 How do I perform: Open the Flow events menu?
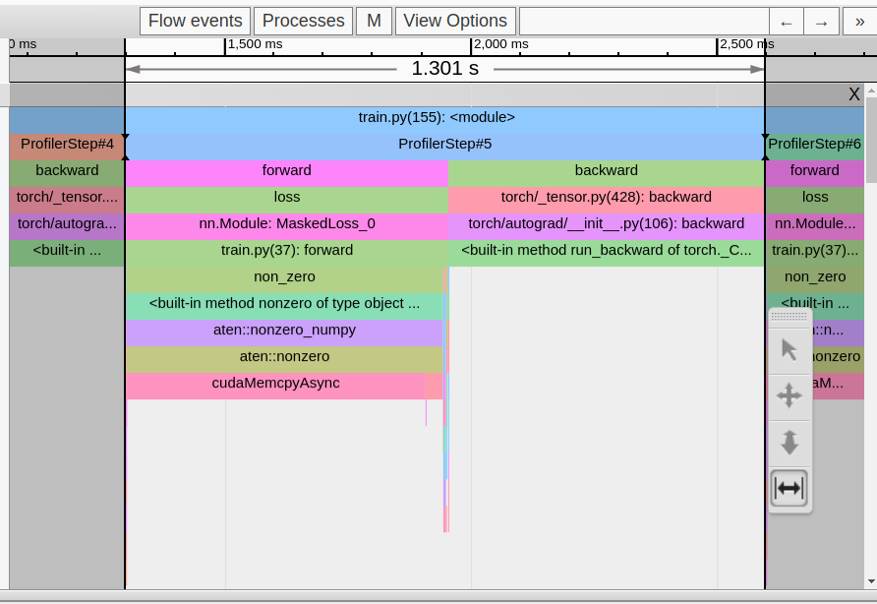(x=195, y=21)
